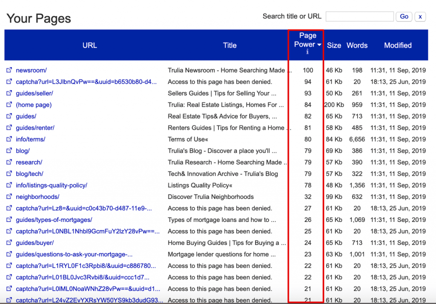
Task: Click the 'Your Pages' heading
Action: coord(39,18)
